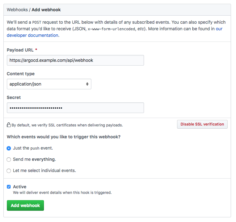
Task: Click the arrows on application/json selector
Action: click(87, 84)
